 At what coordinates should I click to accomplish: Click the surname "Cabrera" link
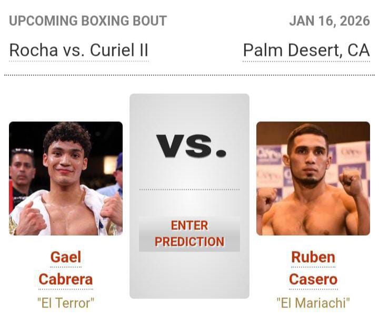click(66, 279)
